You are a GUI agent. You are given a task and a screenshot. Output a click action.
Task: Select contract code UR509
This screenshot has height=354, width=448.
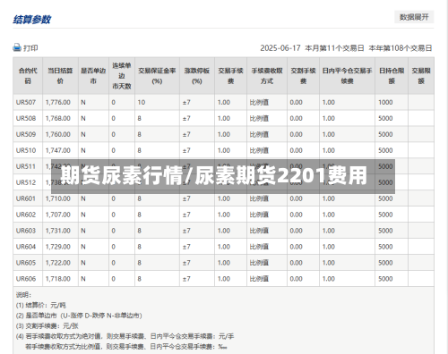pos(26,134)
